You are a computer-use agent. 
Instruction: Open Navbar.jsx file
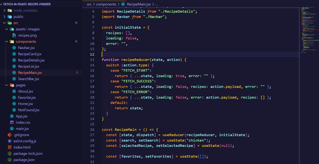click(26, 48)
